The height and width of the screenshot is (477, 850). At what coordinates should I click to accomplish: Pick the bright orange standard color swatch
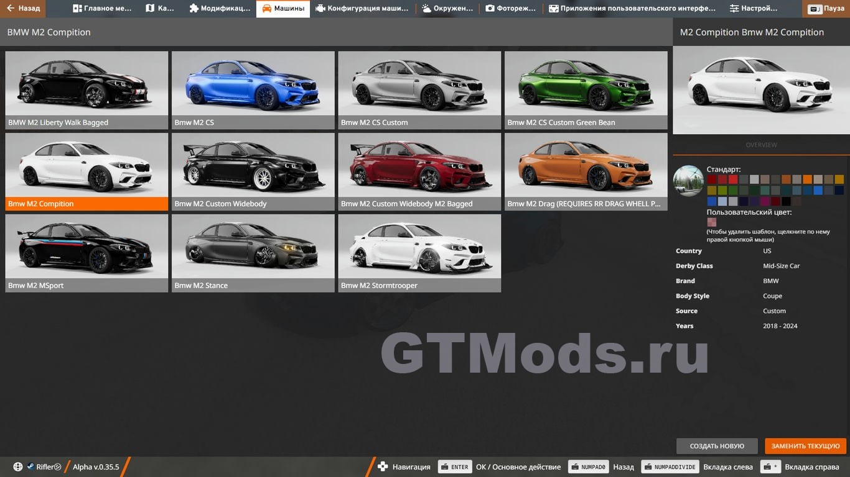(808, 179)
